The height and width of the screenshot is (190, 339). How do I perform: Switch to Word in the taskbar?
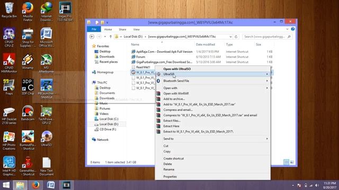pyautogui.click(x=51, y=185)
